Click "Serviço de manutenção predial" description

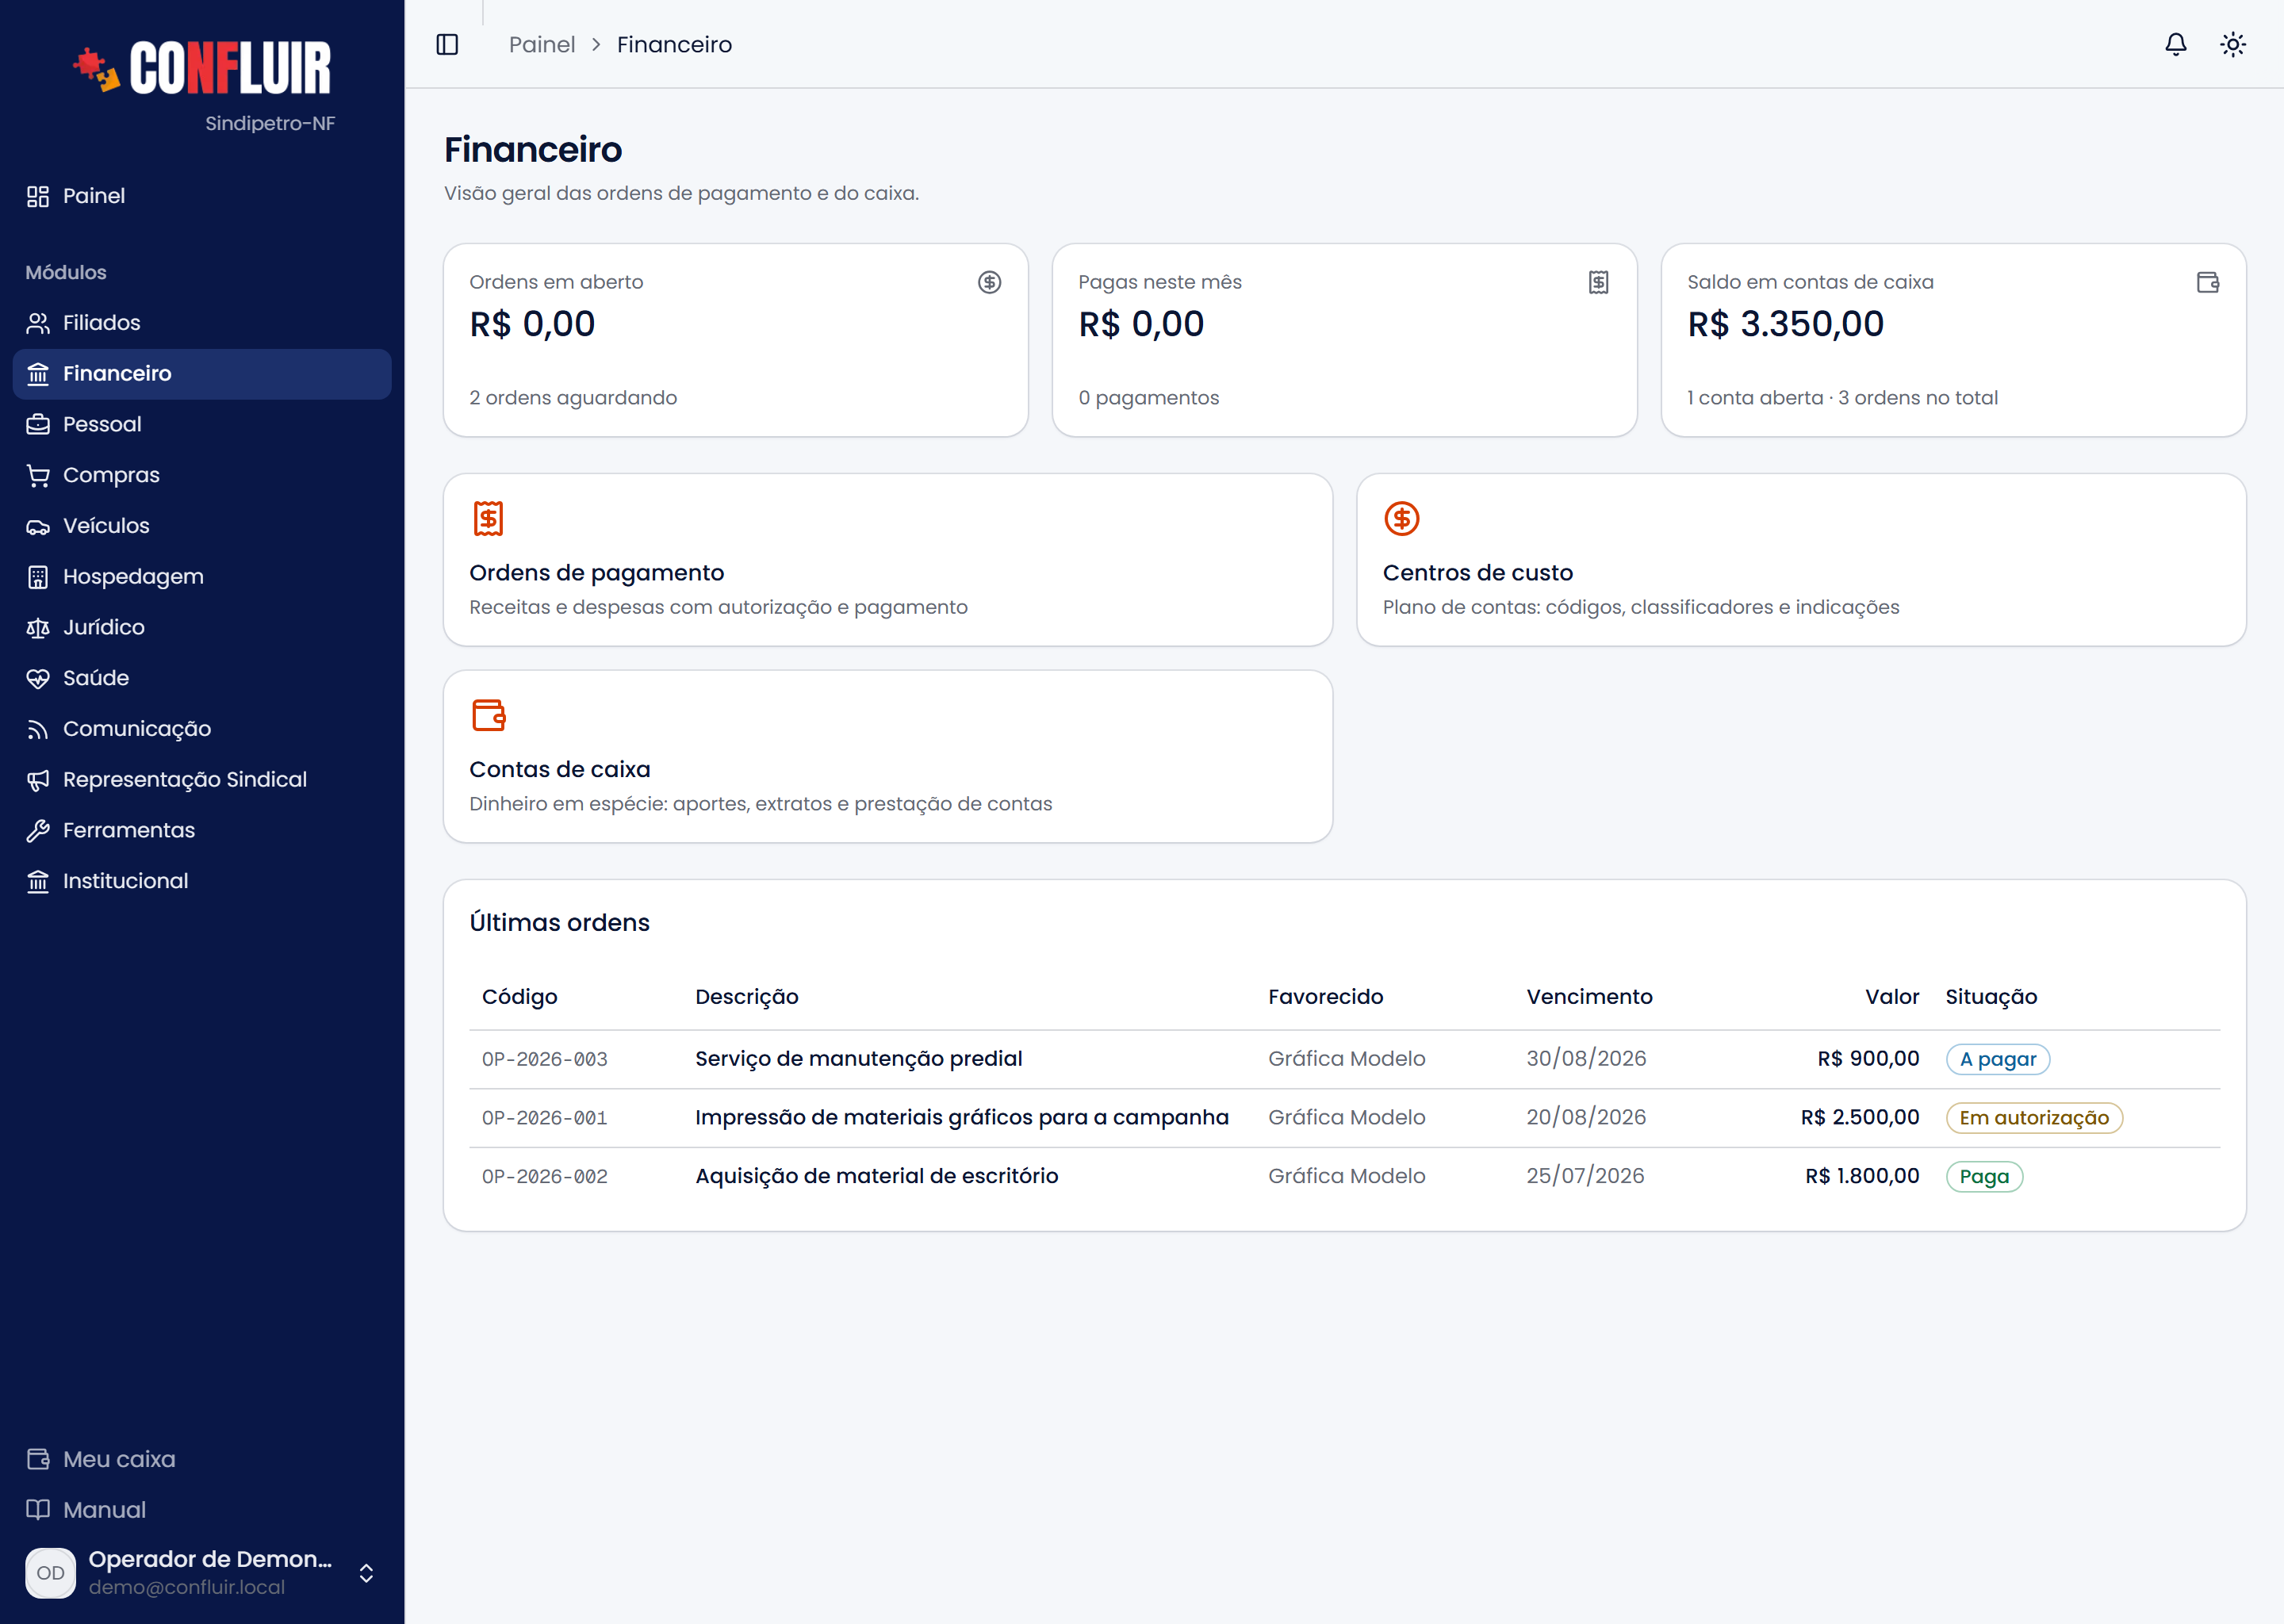pyautogui.click(x=859, y=1059)
